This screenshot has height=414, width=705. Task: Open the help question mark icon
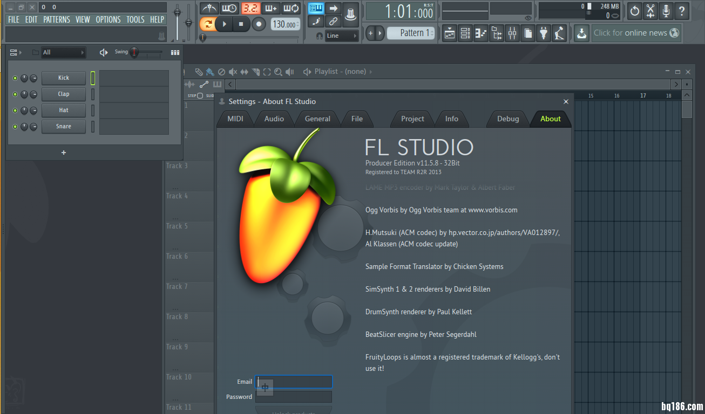click(x=682, y=10)
